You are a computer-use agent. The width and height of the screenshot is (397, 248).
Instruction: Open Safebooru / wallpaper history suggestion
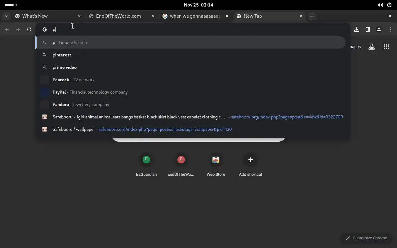click(x=190, y=129)
